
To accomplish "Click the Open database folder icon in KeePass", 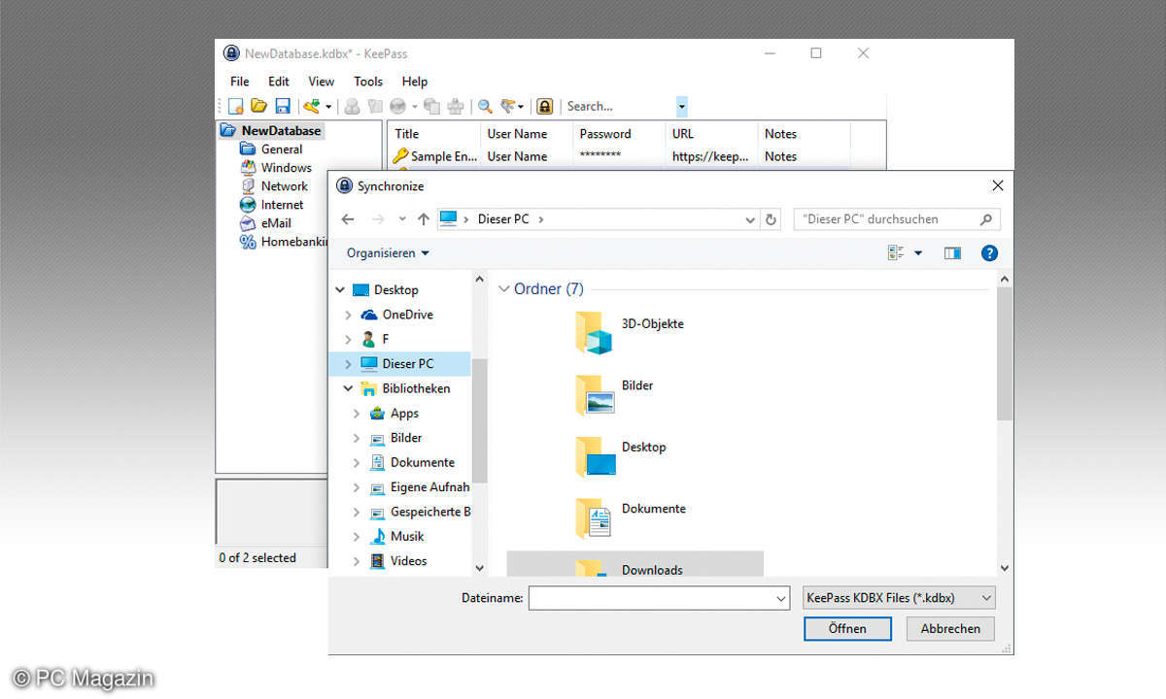I will pos(258,106).
